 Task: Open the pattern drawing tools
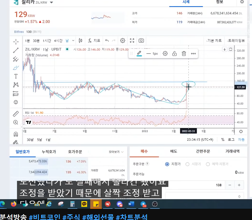click(16, 85)
